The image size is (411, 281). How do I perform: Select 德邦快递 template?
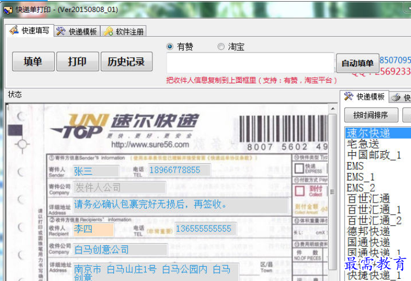click(x=378, y=232)
